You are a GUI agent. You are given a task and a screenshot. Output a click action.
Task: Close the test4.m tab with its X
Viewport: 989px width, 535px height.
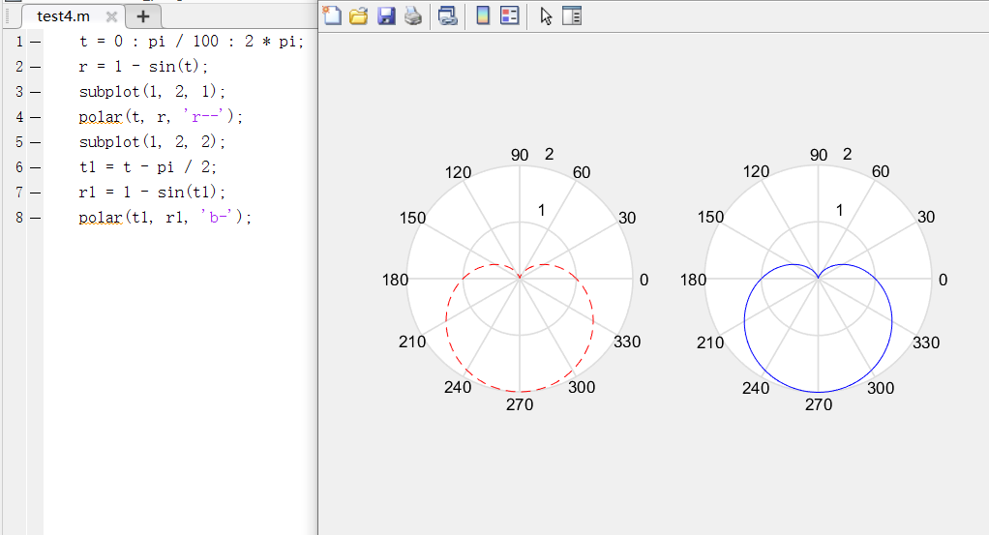[111, 16]
